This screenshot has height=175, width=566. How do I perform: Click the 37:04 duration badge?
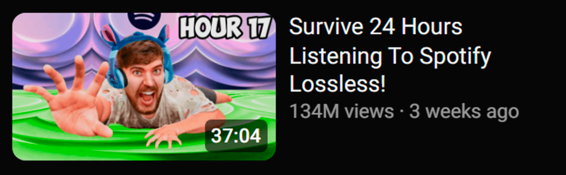[236, 136]
